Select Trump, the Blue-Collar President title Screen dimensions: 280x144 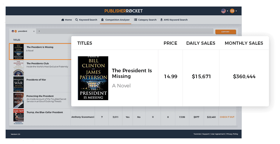pyautogui.click(x=45, y=112)
